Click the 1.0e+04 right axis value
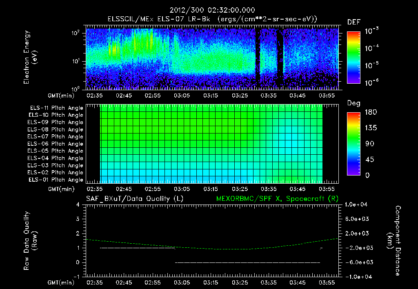 coord(356,205)
